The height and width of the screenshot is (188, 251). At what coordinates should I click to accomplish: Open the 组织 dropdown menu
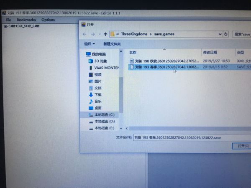click(x=90, y=44)
